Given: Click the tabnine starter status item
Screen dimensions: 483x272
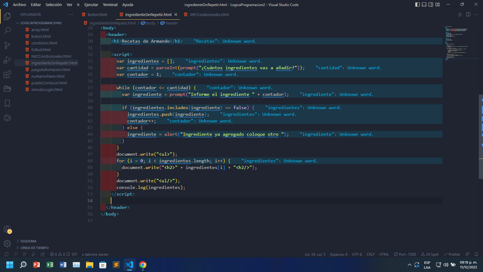Looking at the screenshot, I should click(95, 254).
